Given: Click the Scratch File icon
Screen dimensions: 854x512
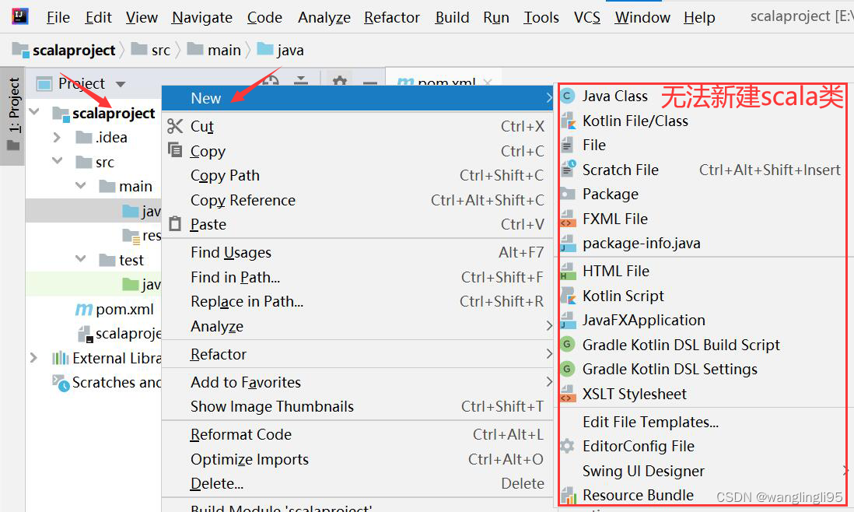Looking at the screenshot, I should pos(568,170).
